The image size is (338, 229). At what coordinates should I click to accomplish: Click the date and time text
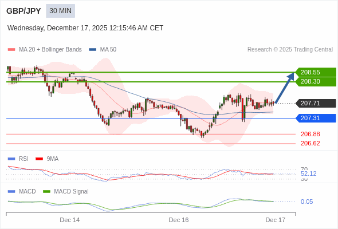click(x=85, y=28)
